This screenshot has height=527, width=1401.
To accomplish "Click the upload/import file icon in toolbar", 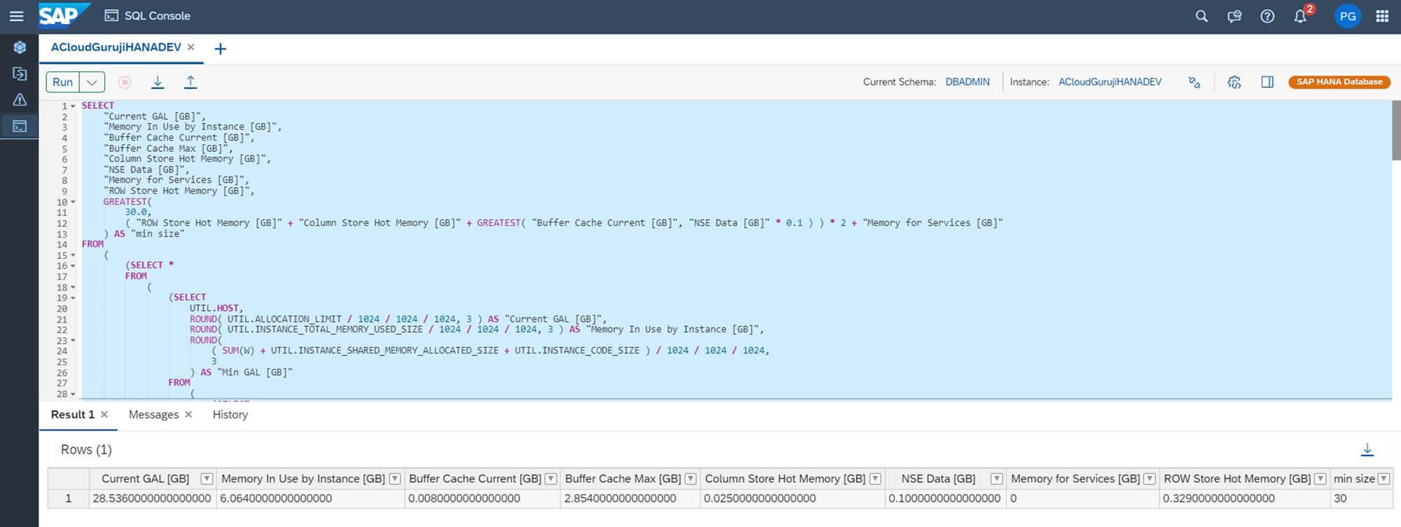I will 190,82.
